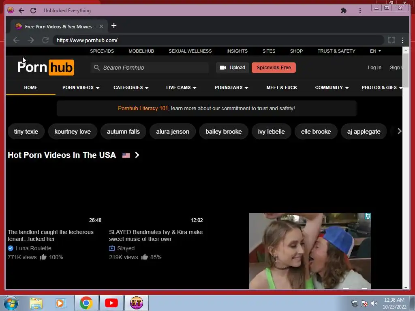Click the page vertical scrollbar thumb
The width and height of the screenshot is (415, 311).
(x=405, y=70)
